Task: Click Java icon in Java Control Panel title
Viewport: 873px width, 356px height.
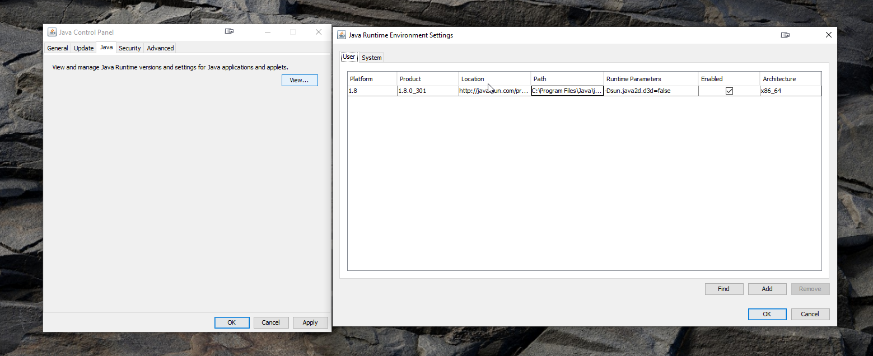Action: tap(52, 32)
